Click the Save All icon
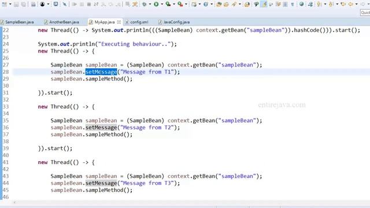Viewport: 370px width, 208px height. tap(24, 4)
